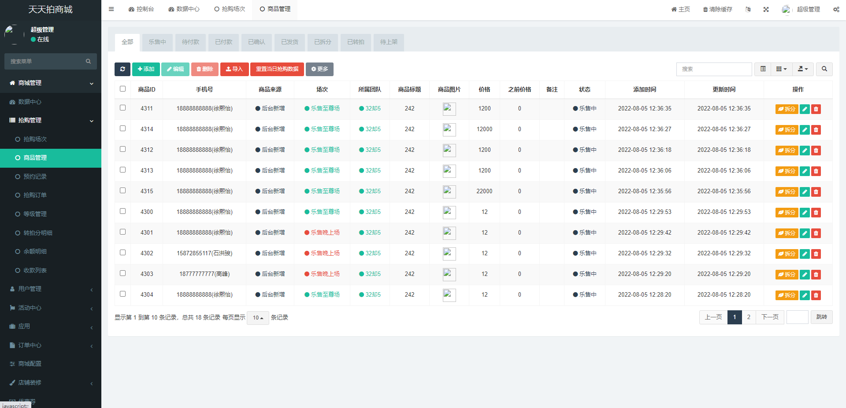Enter fullscreen with the expand icon
This screenshot has width=846, height=408.
[x=766, y=9]
